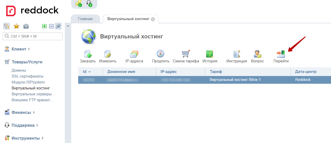Sort the table by the Id column

(87, 72)
